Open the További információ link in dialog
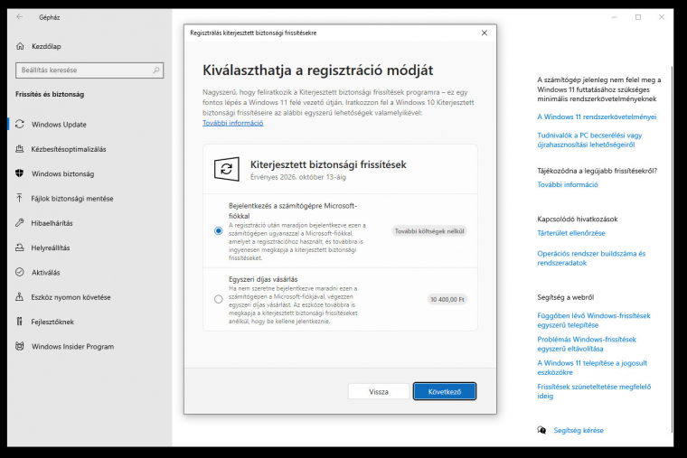 tap(233, 123)
